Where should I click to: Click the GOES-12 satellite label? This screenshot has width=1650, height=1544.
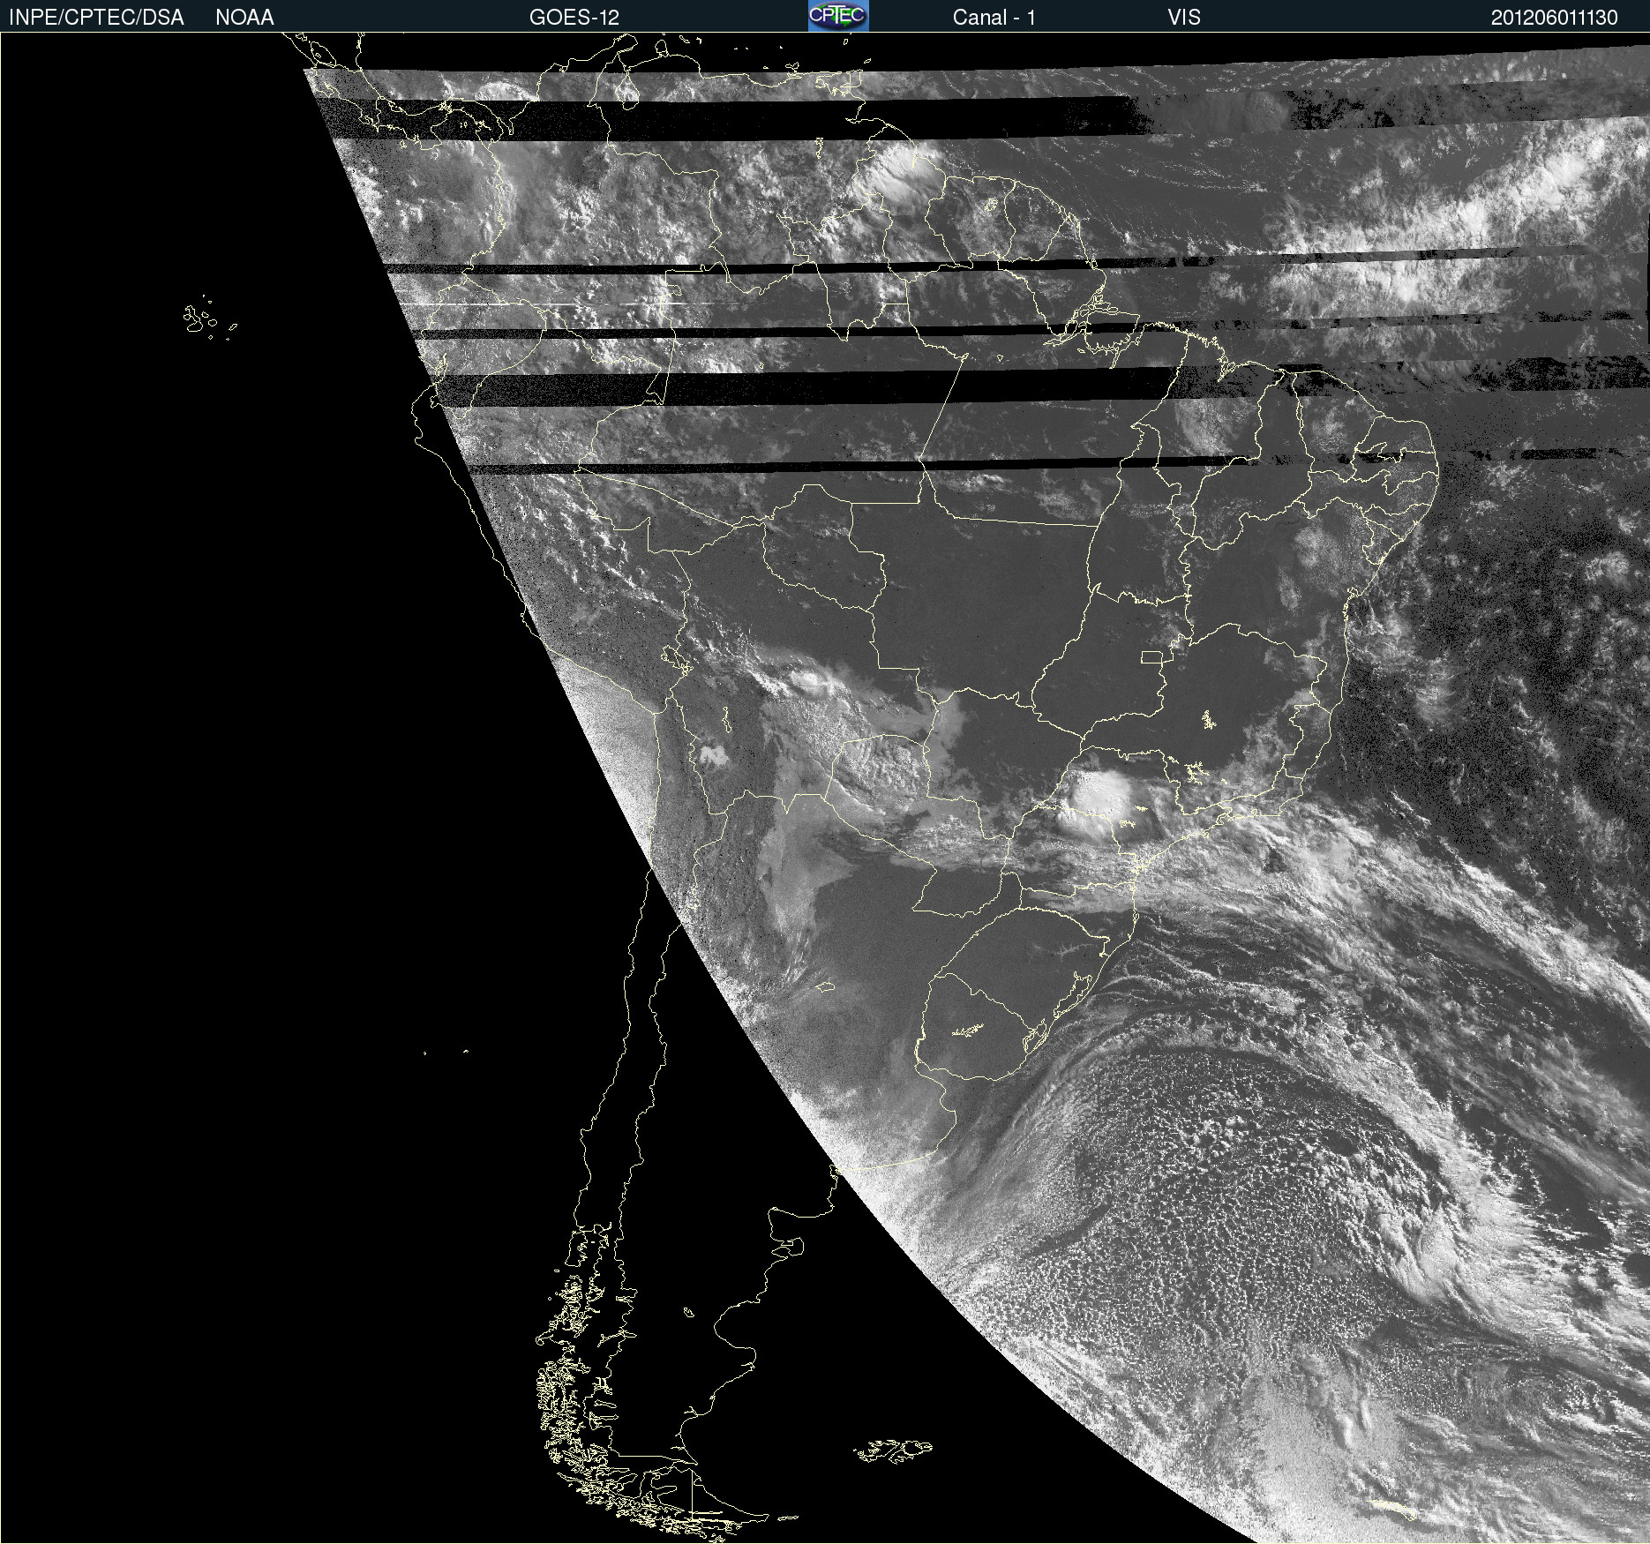point(574,18)
